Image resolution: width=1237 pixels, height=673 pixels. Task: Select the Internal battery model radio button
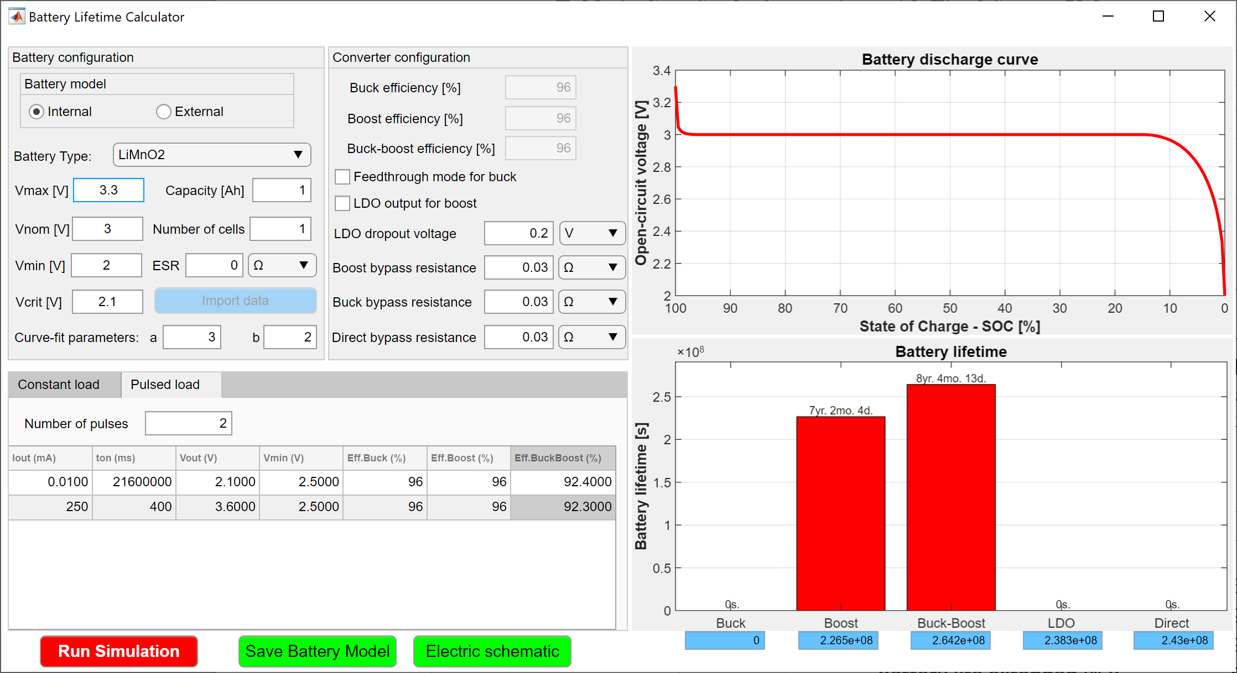(37, 111)
